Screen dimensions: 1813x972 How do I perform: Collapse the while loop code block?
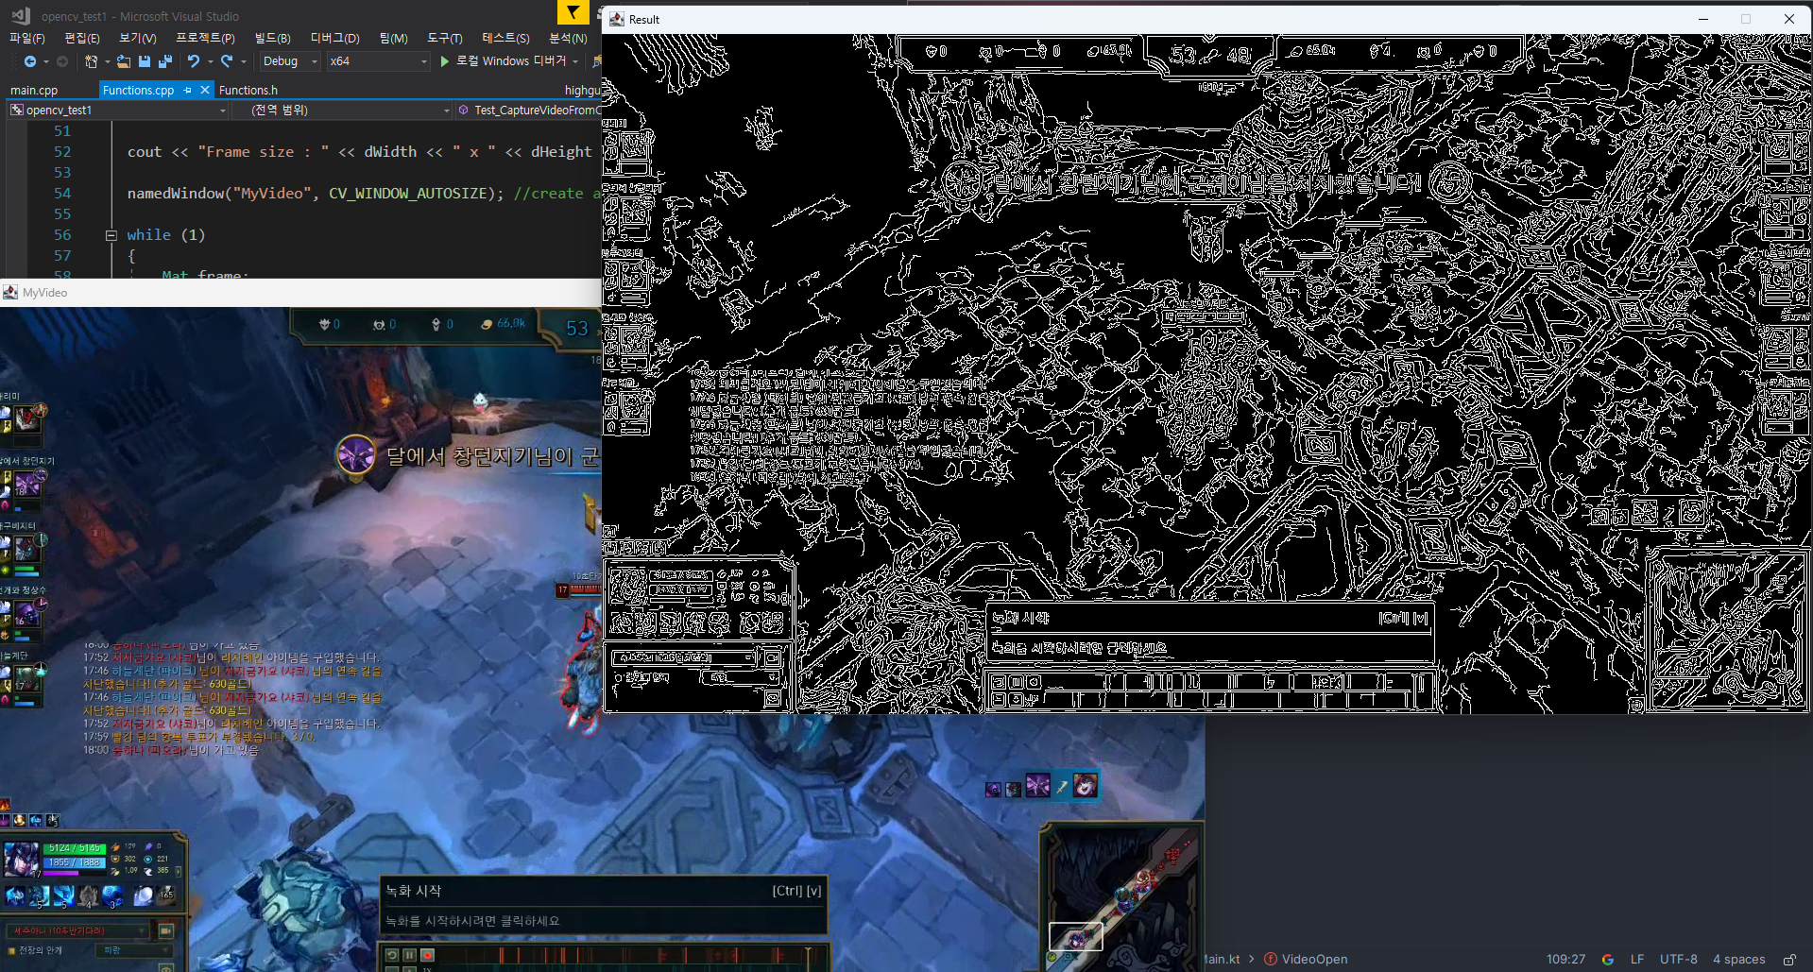click(x=111, y=235)
